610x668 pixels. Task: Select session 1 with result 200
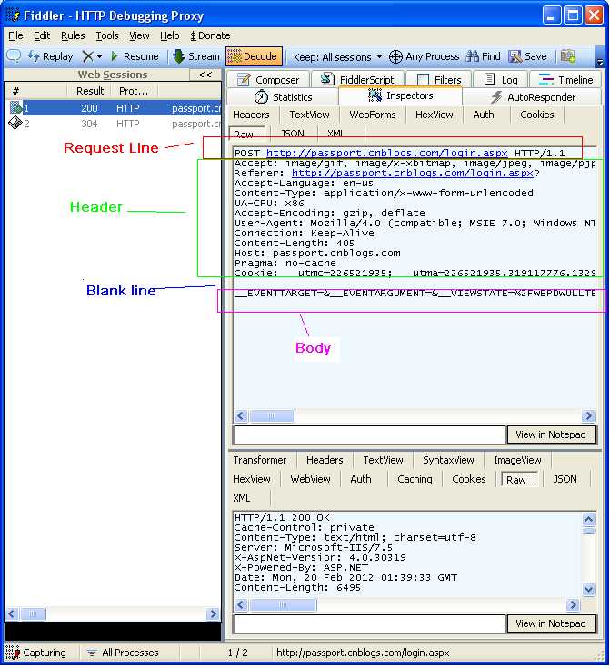coord(114,108)
